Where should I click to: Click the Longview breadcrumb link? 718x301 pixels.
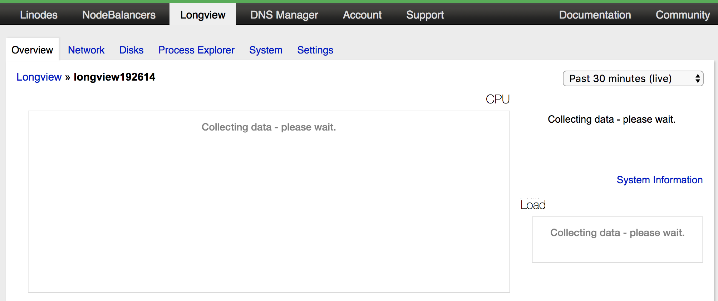click(39, 77)
